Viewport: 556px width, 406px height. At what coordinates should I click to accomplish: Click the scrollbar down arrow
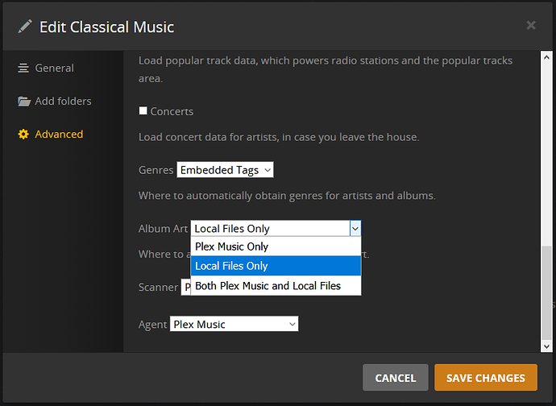pos(546,346)
